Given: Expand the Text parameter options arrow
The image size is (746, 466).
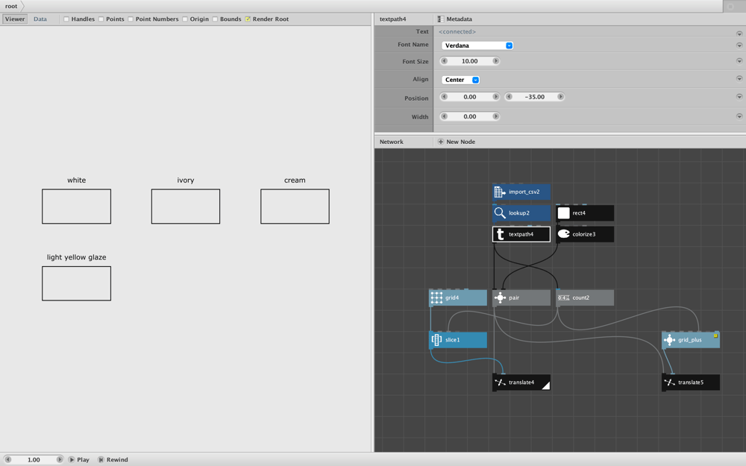Looking at the screenshot, I should [x=739, y=34].
